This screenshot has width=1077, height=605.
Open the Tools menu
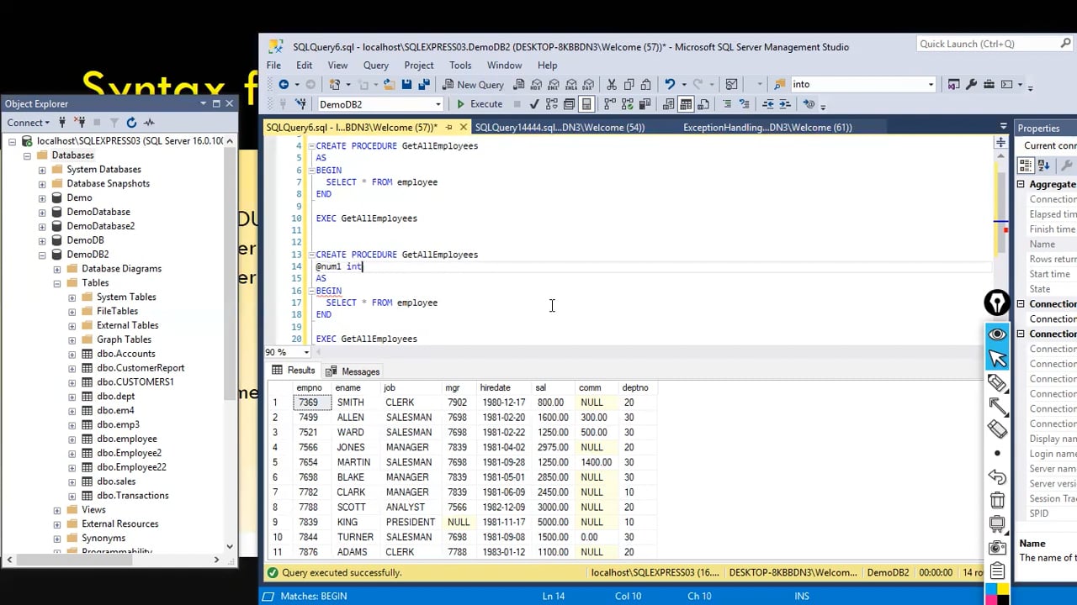click(x=460, y=65)
